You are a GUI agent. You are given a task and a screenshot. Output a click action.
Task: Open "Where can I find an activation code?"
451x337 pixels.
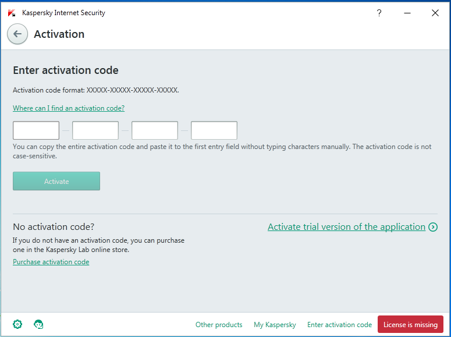[69, 108]
